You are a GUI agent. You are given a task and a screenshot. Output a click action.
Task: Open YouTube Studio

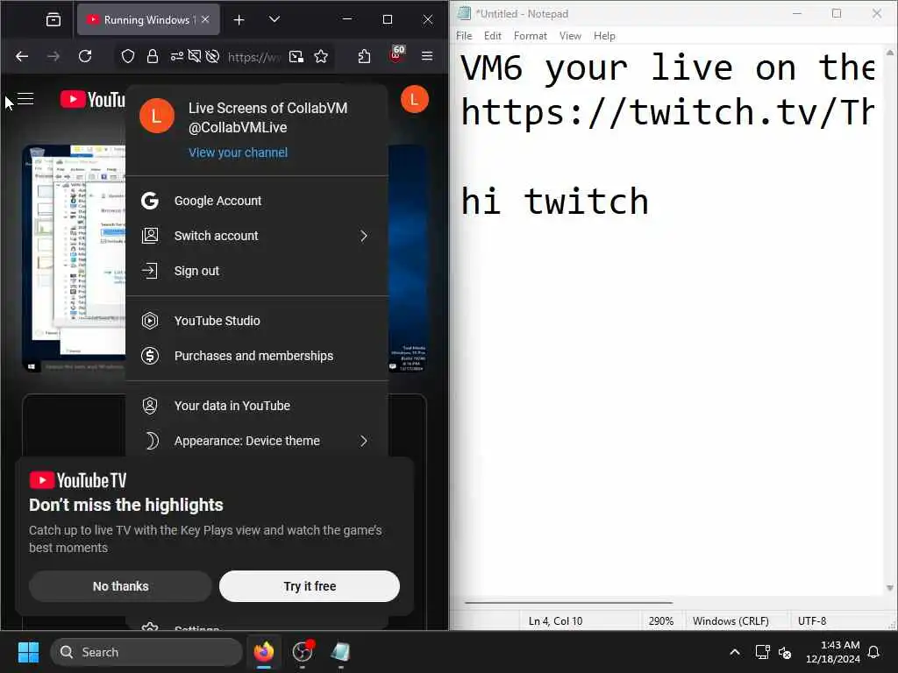pyautogui.click(x=257, y=321)
